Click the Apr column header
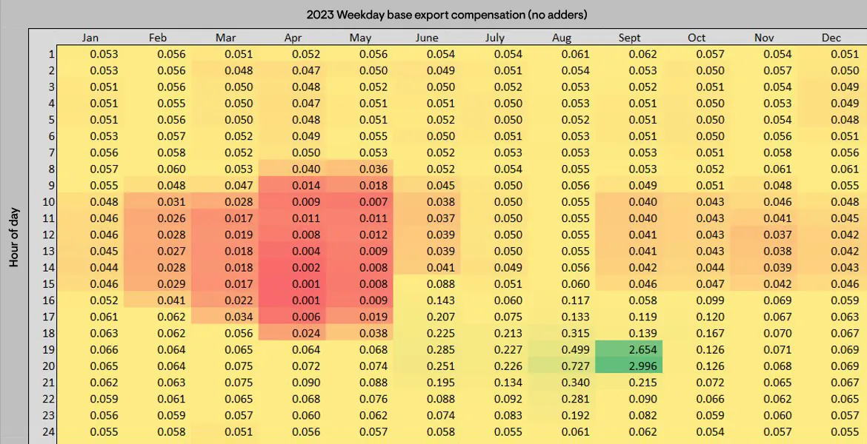Image resolution: width=867 pixels, height=444 pixels. pyautogui.click(x=293, y=38)
